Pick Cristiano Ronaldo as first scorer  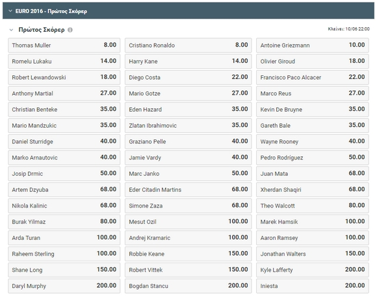click(x=188, y=45)
